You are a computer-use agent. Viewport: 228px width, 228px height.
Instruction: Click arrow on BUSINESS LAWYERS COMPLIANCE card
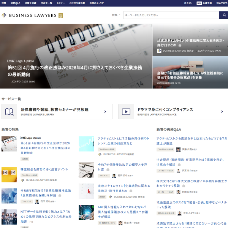pyautogui.click(x=222, y=111)
